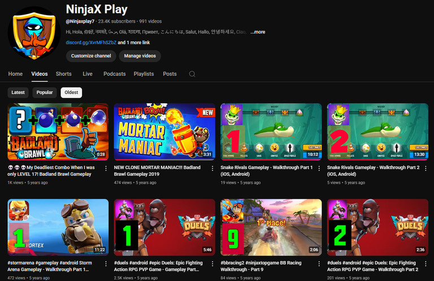Open the Mortar Maniac video thumbnail
The height and width of the screenshot is (281, 434).
(x=164, y=132)
